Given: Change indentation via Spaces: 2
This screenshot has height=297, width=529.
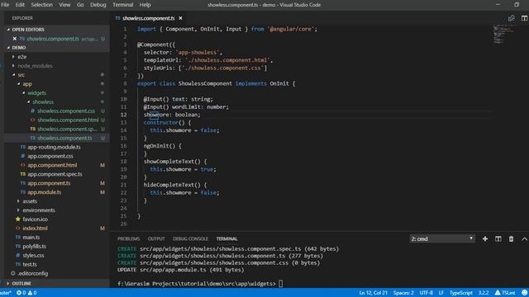Looking at the screenshot, I should point(403,293).
